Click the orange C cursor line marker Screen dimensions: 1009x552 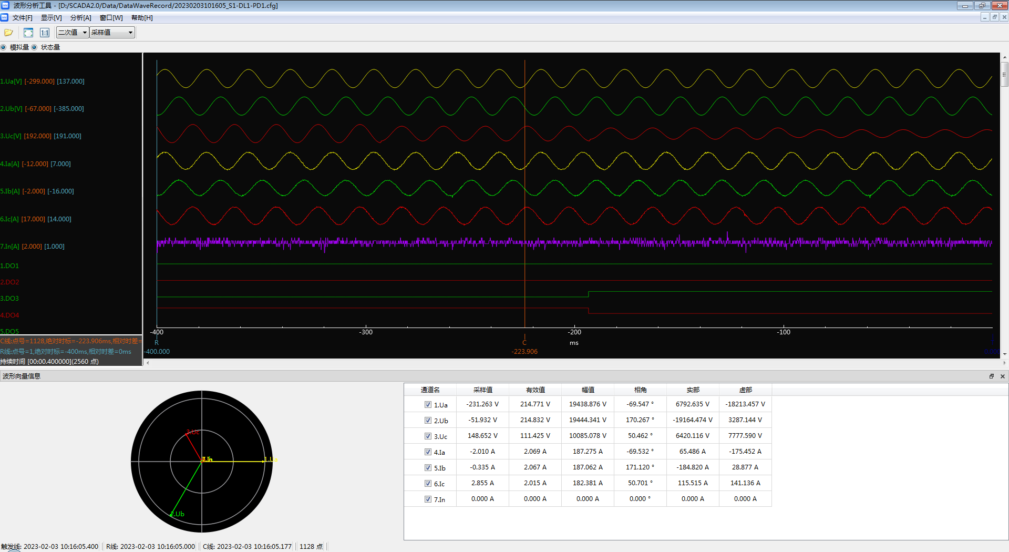pos(524,342)
